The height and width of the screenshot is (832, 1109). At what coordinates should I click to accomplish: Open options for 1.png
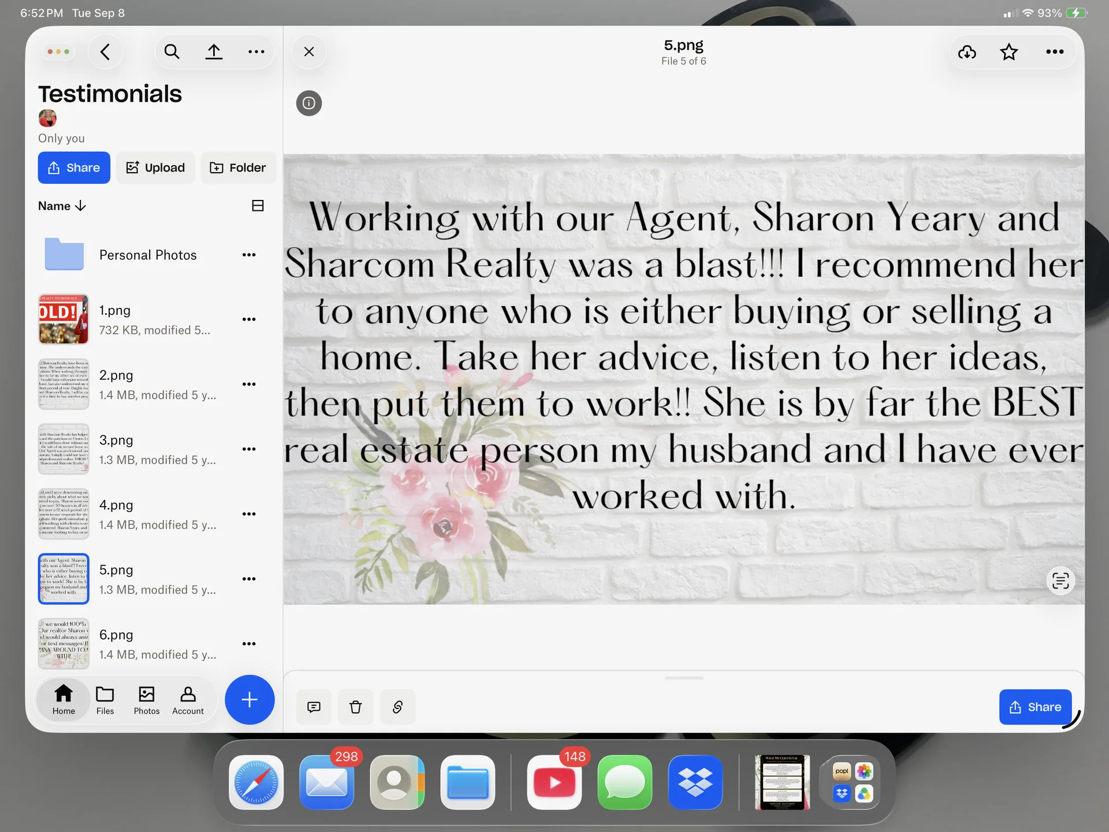pyautogui.click(x=249, y=320)
